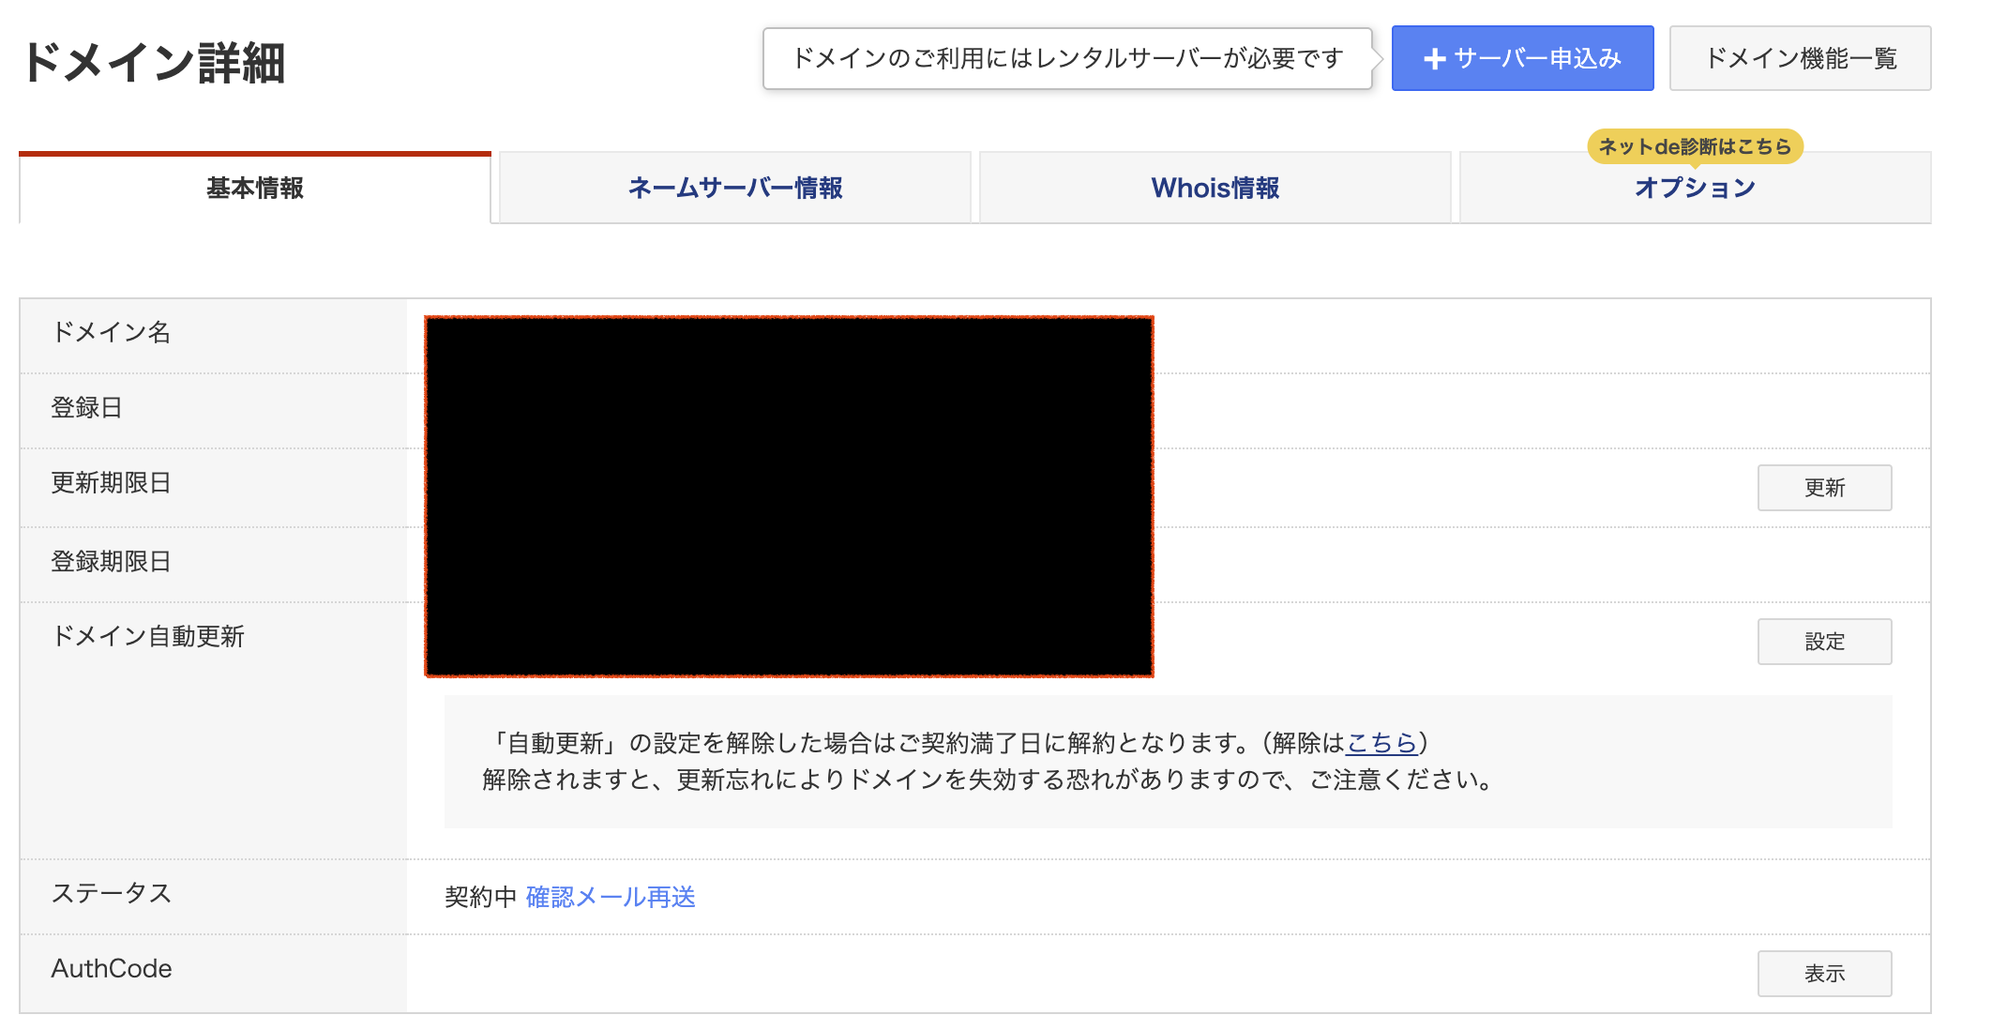Click the AuthCode row label
The height and width of the screenshot is (1030, 1992).
(x=112, y=969)
